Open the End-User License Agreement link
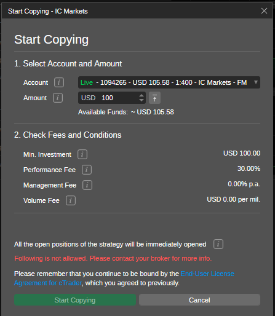275x316 pixels. point(124,278)
